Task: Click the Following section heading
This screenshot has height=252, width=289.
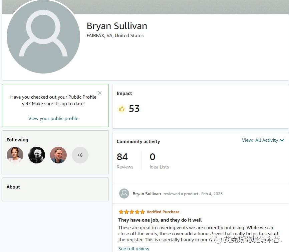Action: tap(17, 140)
